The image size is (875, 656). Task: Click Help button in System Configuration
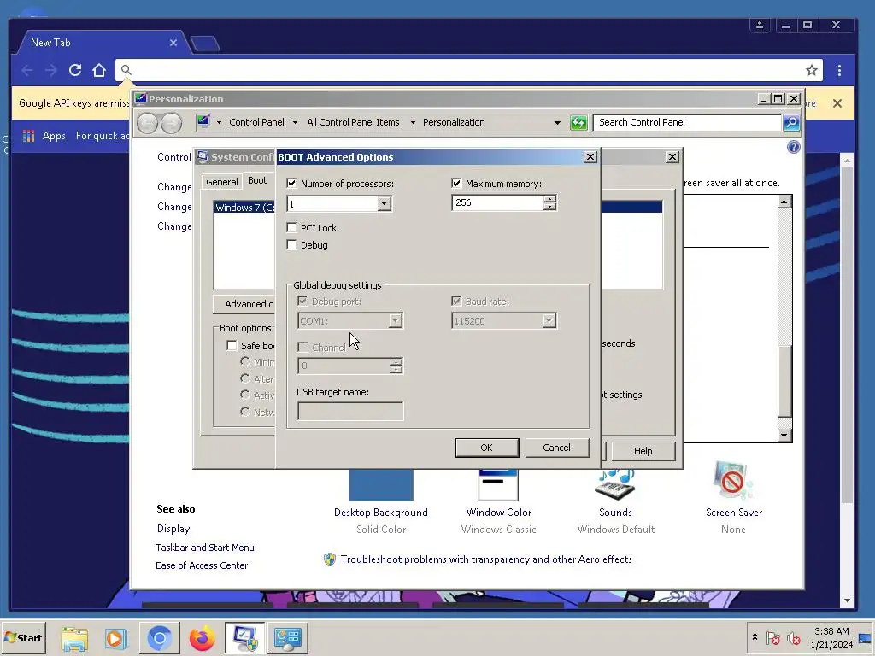point(643,451)
